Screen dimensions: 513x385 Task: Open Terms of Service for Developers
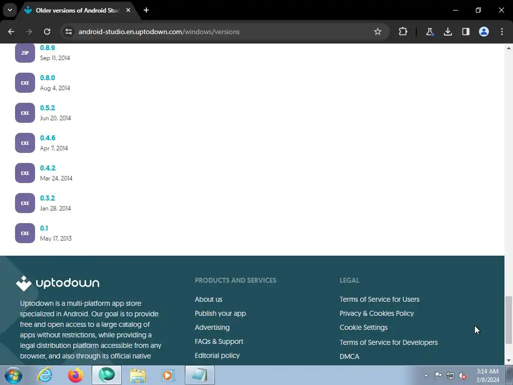pyautogui.click(x=388, y=342)
